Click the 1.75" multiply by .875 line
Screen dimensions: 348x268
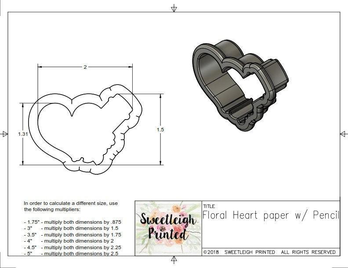click(x=72, y=222)
